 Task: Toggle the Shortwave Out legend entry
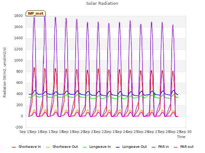pos(62,147)
